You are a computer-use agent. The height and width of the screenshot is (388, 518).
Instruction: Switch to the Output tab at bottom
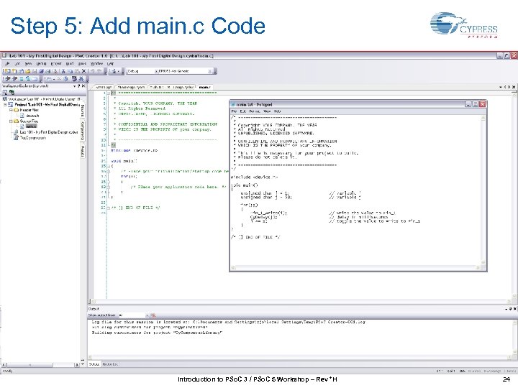point(94,364)
